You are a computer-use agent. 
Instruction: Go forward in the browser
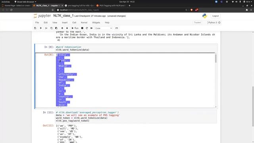(x=7, y=10)
